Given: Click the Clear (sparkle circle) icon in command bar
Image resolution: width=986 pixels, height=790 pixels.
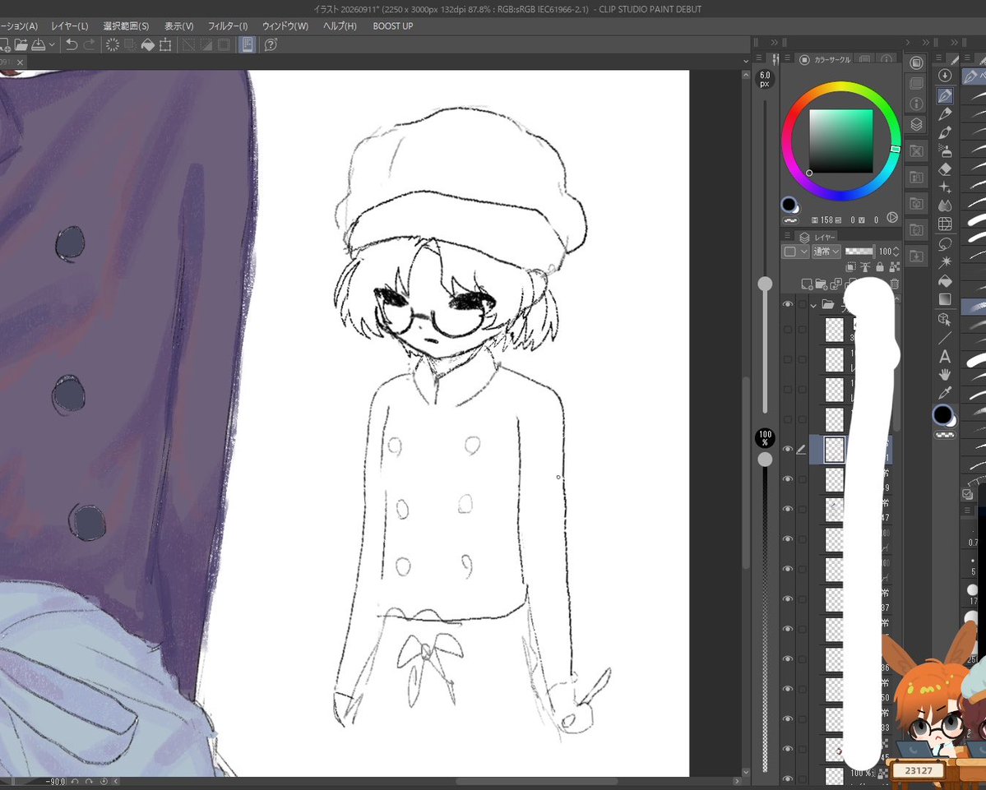Looking at the screenshot, I should click(x=113, y=44).
